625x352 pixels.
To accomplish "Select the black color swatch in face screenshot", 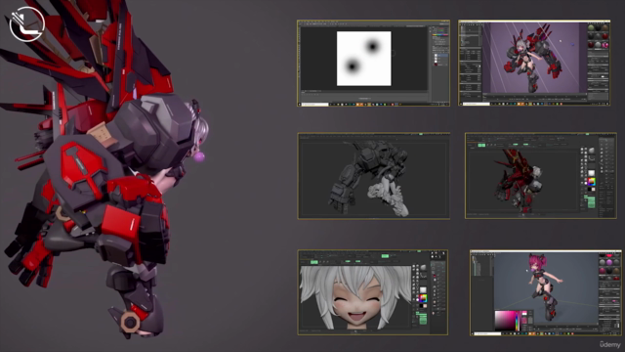I will pyautogui.click(x=421, y=306).
